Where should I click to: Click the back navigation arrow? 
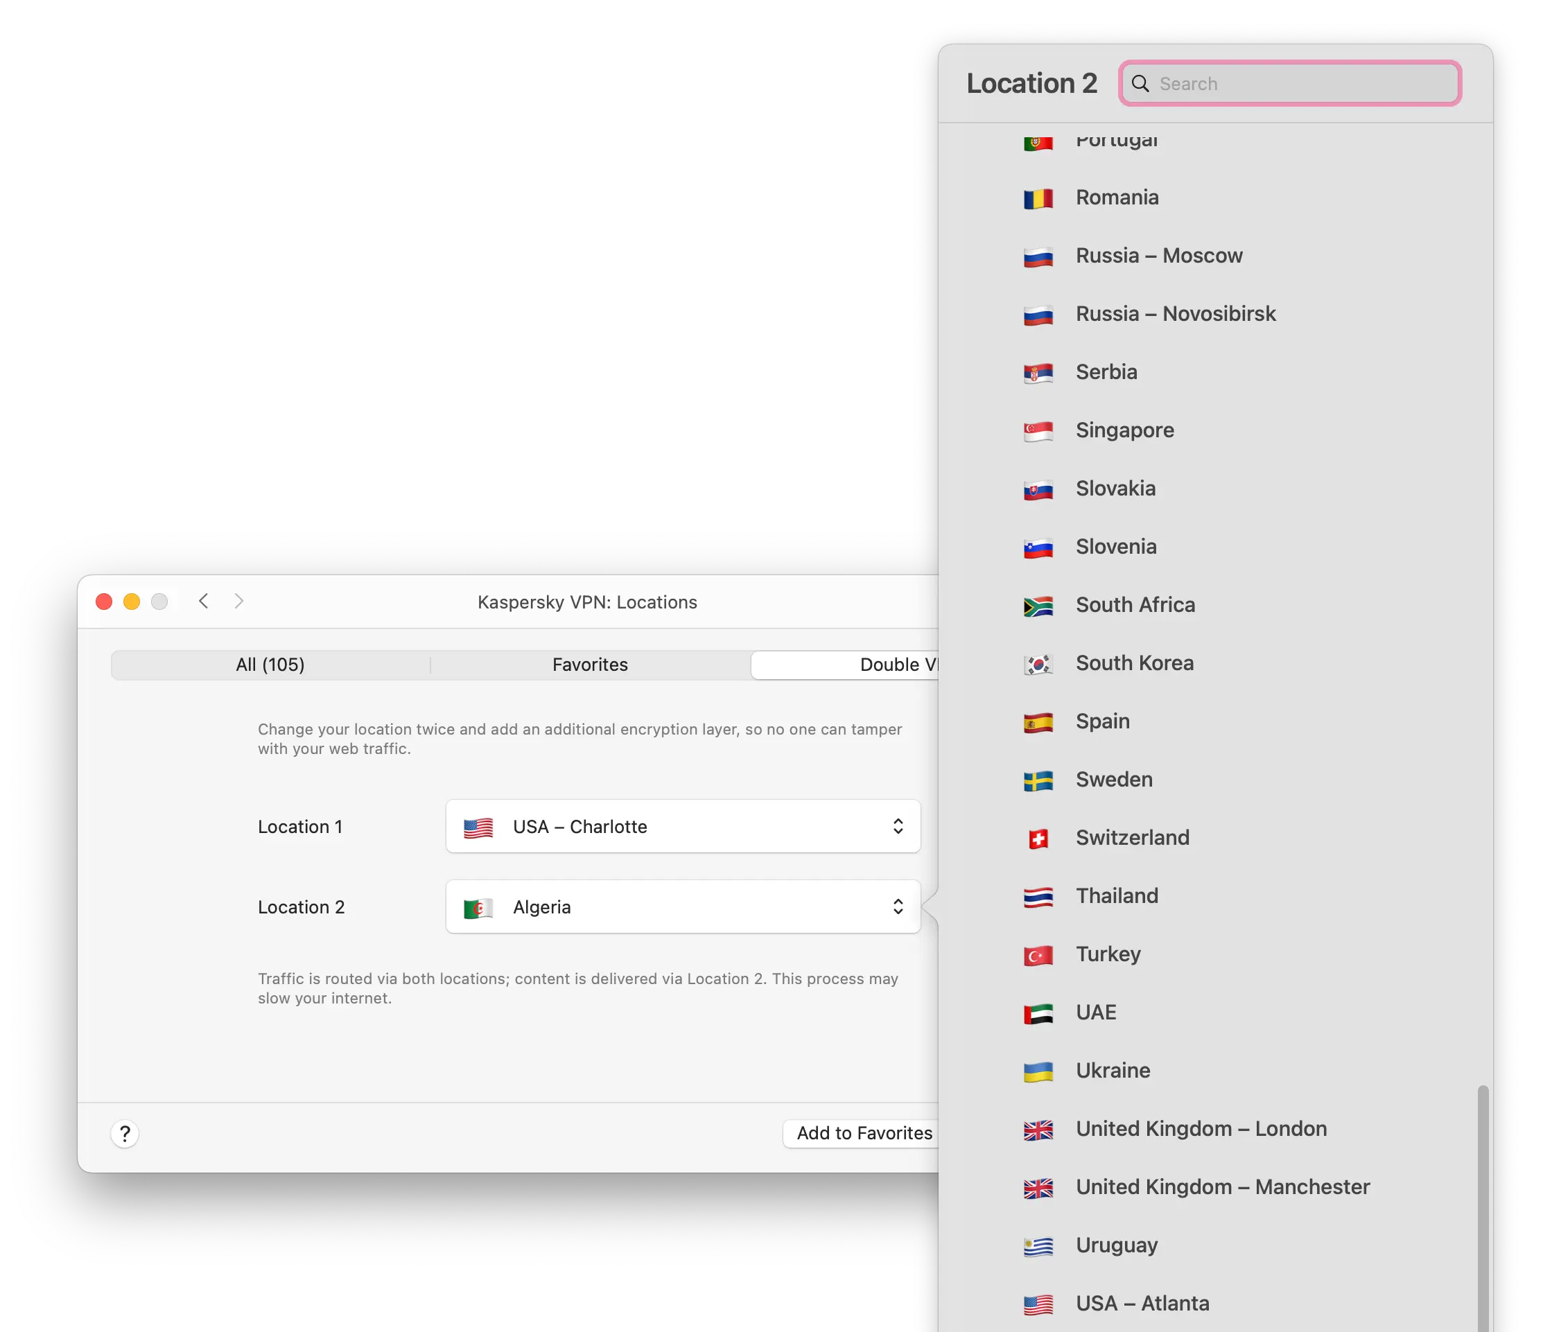click(x=202, y=601)
